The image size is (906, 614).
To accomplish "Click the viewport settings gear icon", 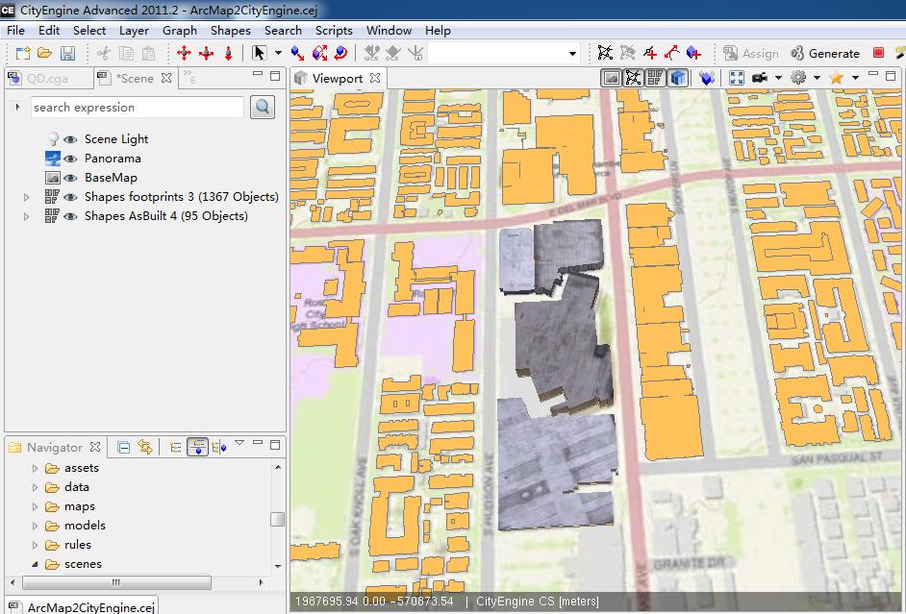I will pyautogui.click(x=798, y=77).
